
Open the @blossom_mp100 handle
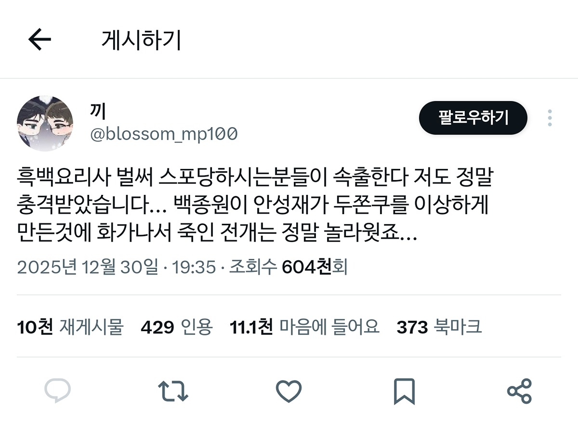tap(163, 134)
